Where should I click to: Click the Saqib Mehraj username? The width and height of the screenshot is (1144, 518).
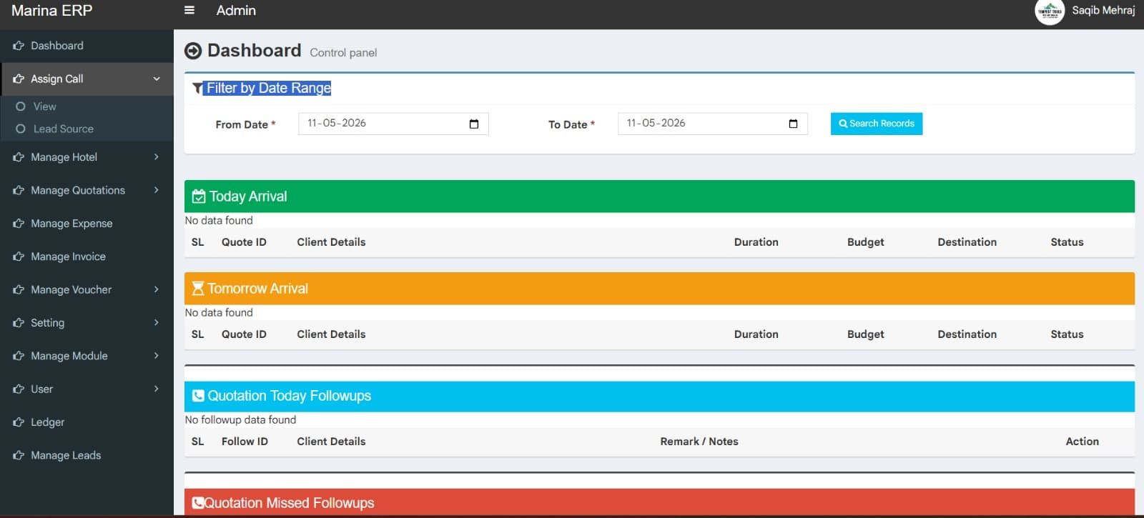tap(1103, 10)
